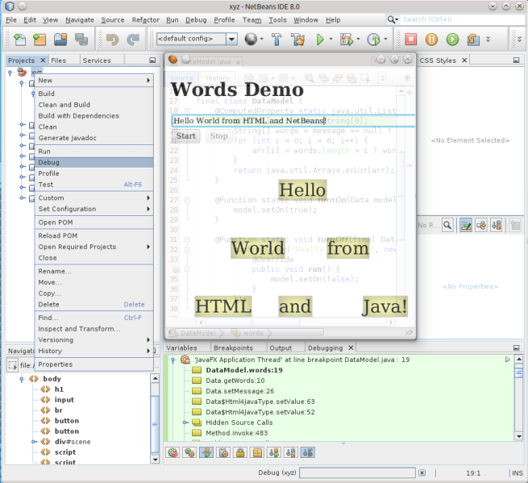Expand the Custom submenu
Screen dimensions: 528x483
94,198
